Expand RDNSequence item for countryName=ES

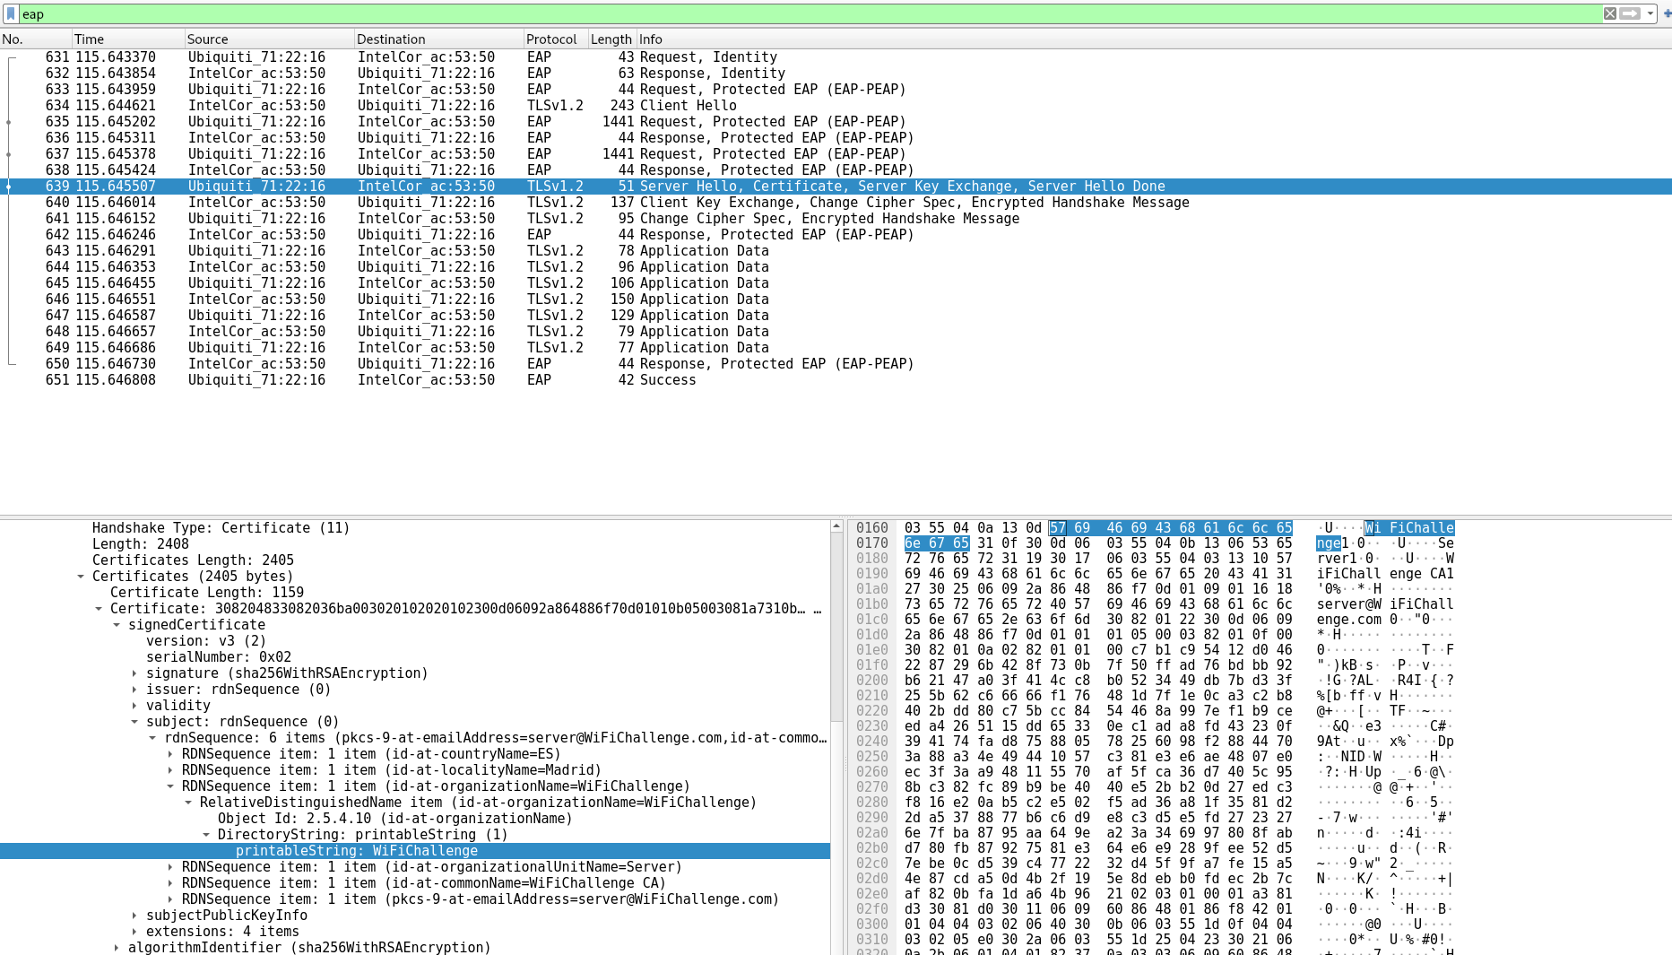tap(170, 754)
